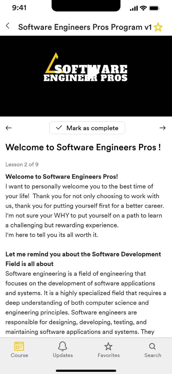
Task: Switch to the Search tab
Action: click(152, 350)
